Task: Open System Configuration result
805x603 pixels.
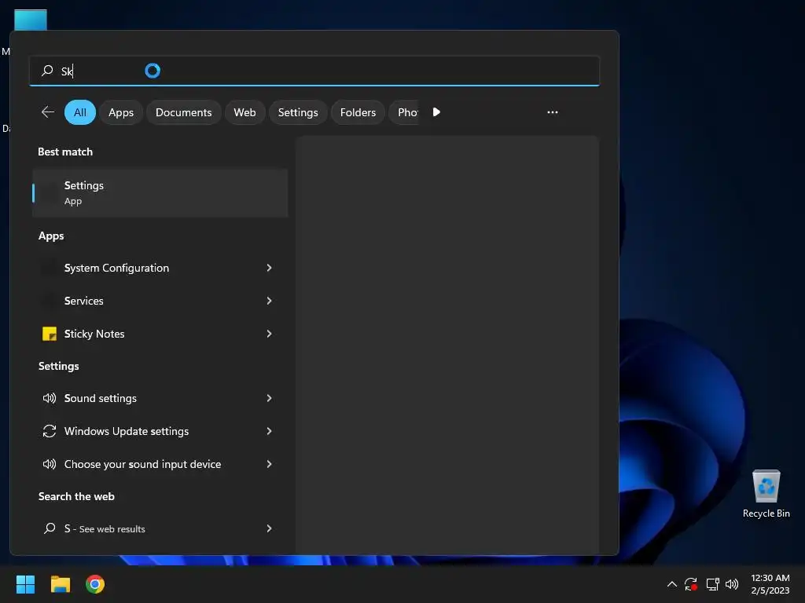Action: 160,268
